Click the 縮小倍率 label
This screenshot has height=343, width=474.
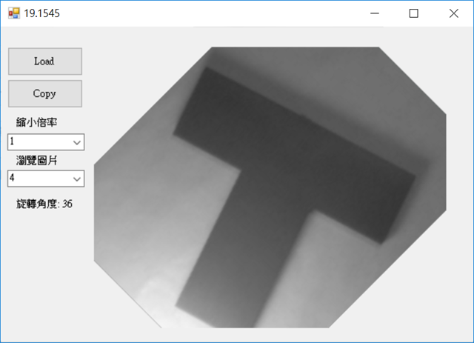pyautogui.click(x=36, y=122)
